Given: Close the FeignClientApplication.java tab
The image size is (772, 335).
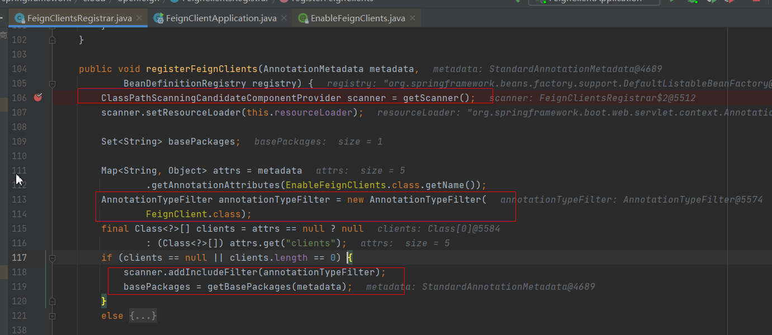Looking at the screenshot, I should pos(284,18).
